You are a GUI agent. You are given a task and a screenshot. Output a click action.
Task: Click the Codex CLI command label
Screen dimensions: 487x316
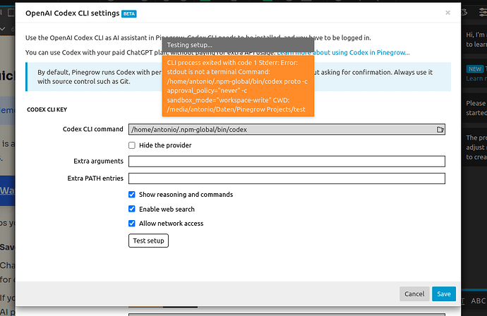(93, 129)
